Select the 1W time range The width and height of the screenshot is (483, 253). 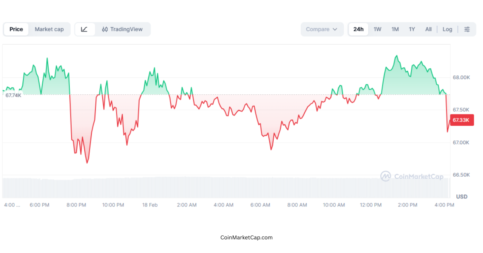click(377, 29)
